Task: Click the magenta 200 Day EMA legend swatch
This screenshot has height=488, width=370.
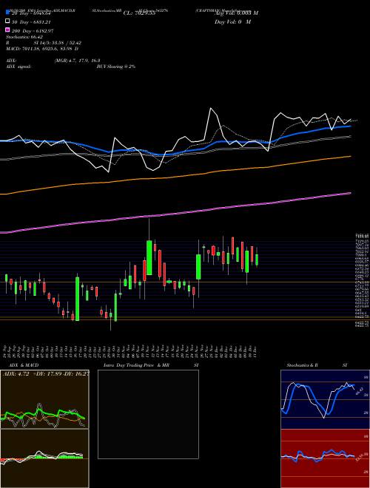Action: pos(7,30)
